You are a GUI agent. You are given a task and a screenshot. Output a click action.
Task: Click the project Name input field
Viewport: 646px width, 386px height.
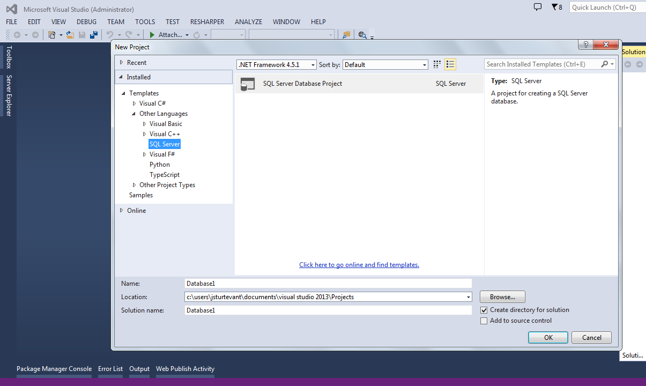pos(328,284)
